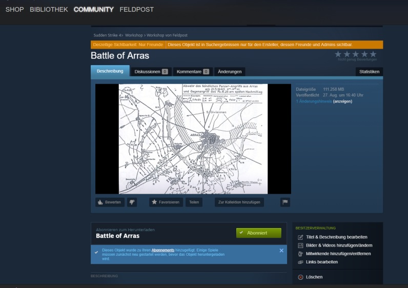The width and height of the screenshot is (408, 288).
Task: Click the Favorisieren star button
Action: pyautogui.click(x=166, y=202)
